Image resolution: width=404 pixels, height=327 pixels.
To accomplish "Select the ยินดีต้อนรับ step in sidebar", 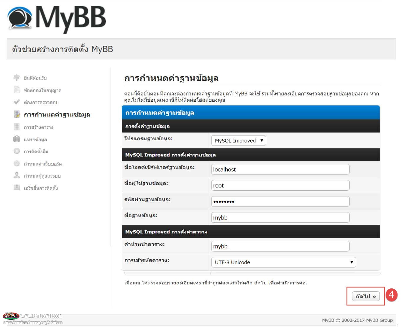I will tap(35, 78).
